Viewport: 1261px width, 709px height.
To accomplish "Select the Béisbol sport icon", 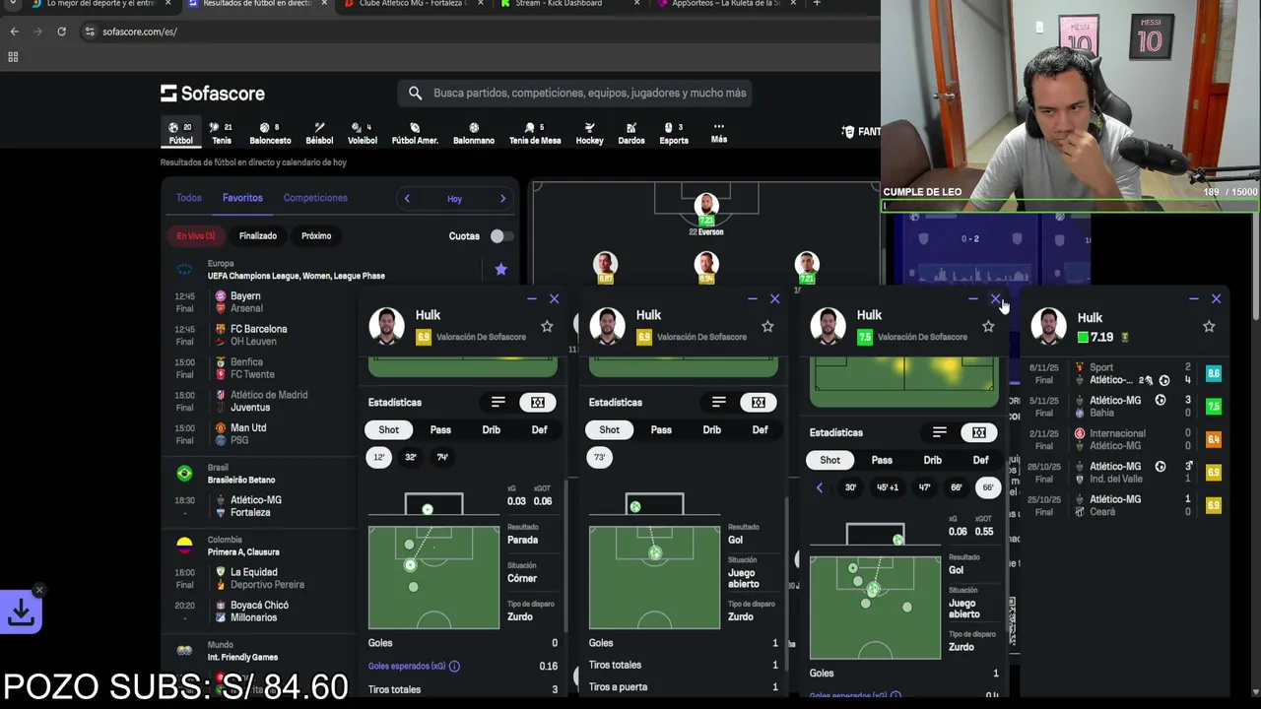I will (319, 133).
